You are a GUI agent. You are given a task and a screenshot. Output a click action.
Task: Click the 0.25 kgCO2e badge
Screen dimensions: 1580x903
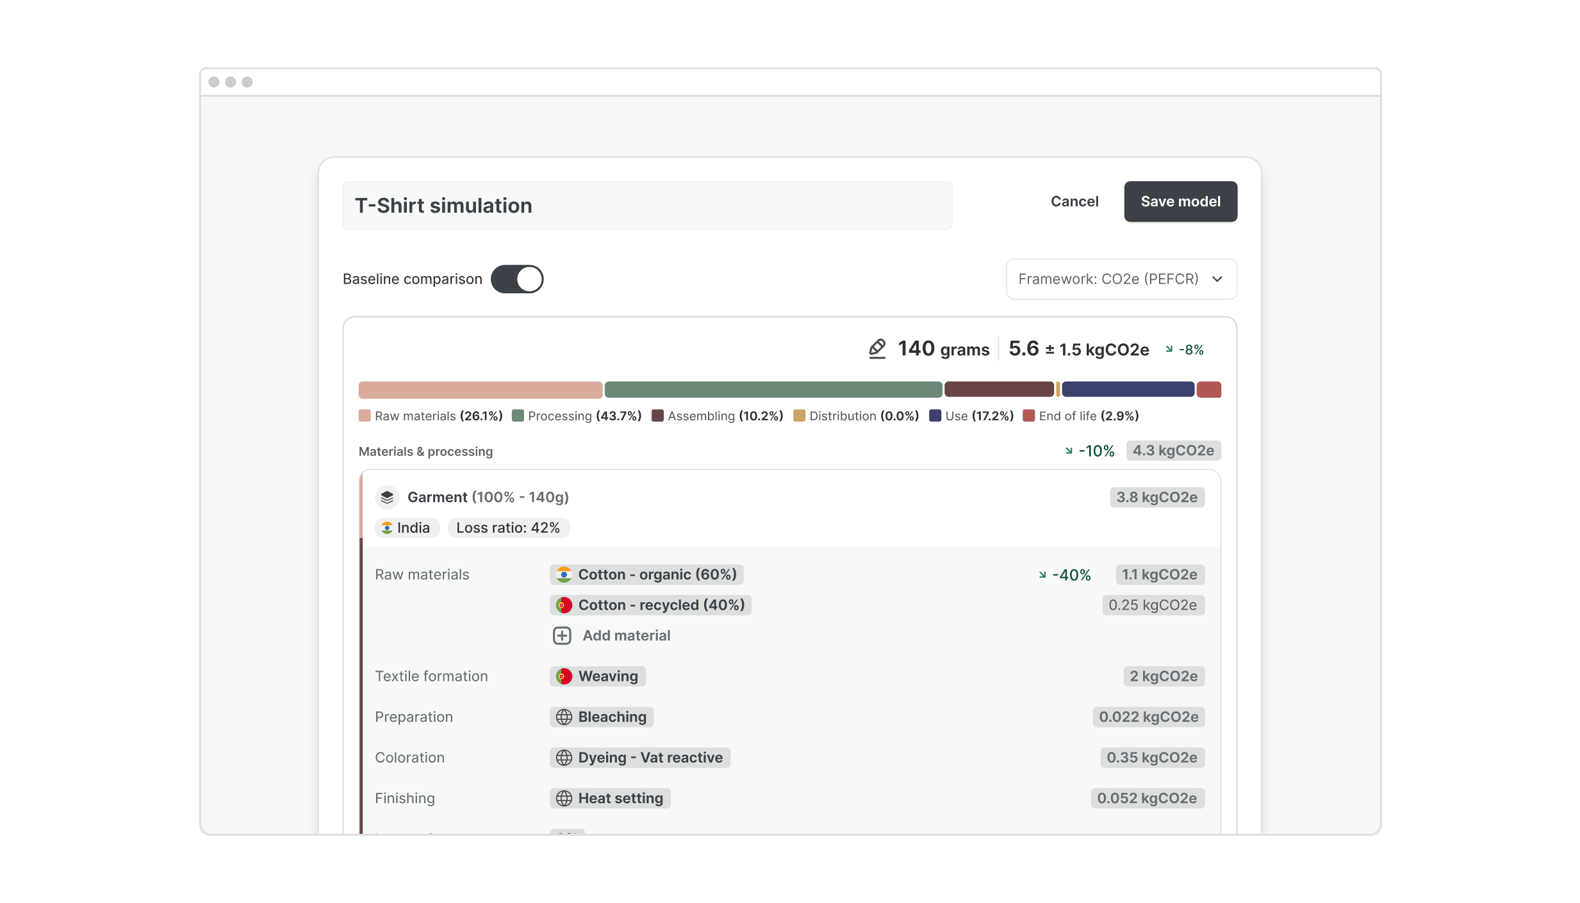1153,605
